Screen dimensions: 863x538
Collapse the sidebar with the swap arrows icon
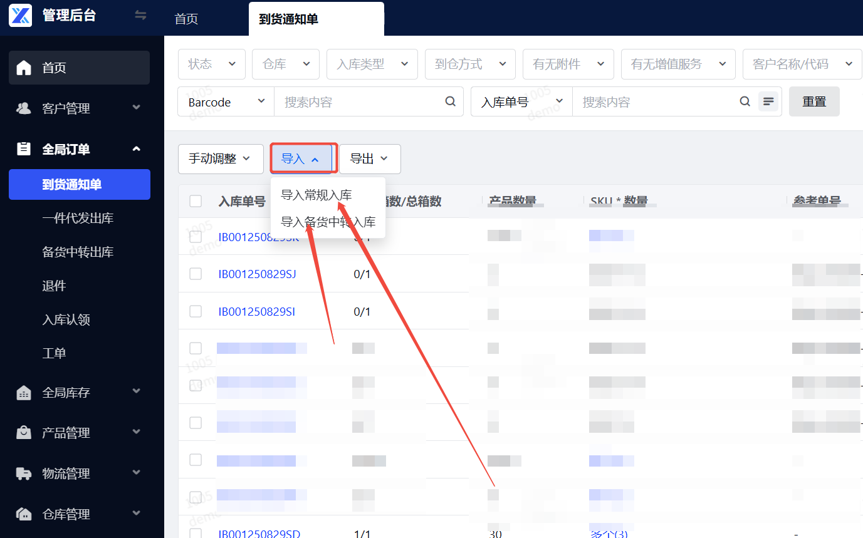pos(141,15)
